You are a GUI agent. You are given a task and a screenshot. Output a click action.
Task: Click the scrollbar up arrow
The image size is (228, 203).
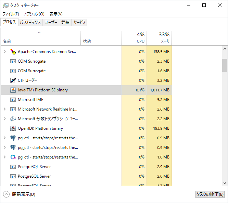click(225, 49)
